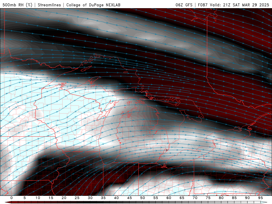Image resolution: width=272 pixels, height=204 pixels.
Task: Click the colorbar label "40"
Action: coord(116,198)
